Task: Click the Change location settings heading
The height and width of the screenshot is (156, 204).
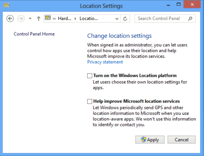Action: 119,36
